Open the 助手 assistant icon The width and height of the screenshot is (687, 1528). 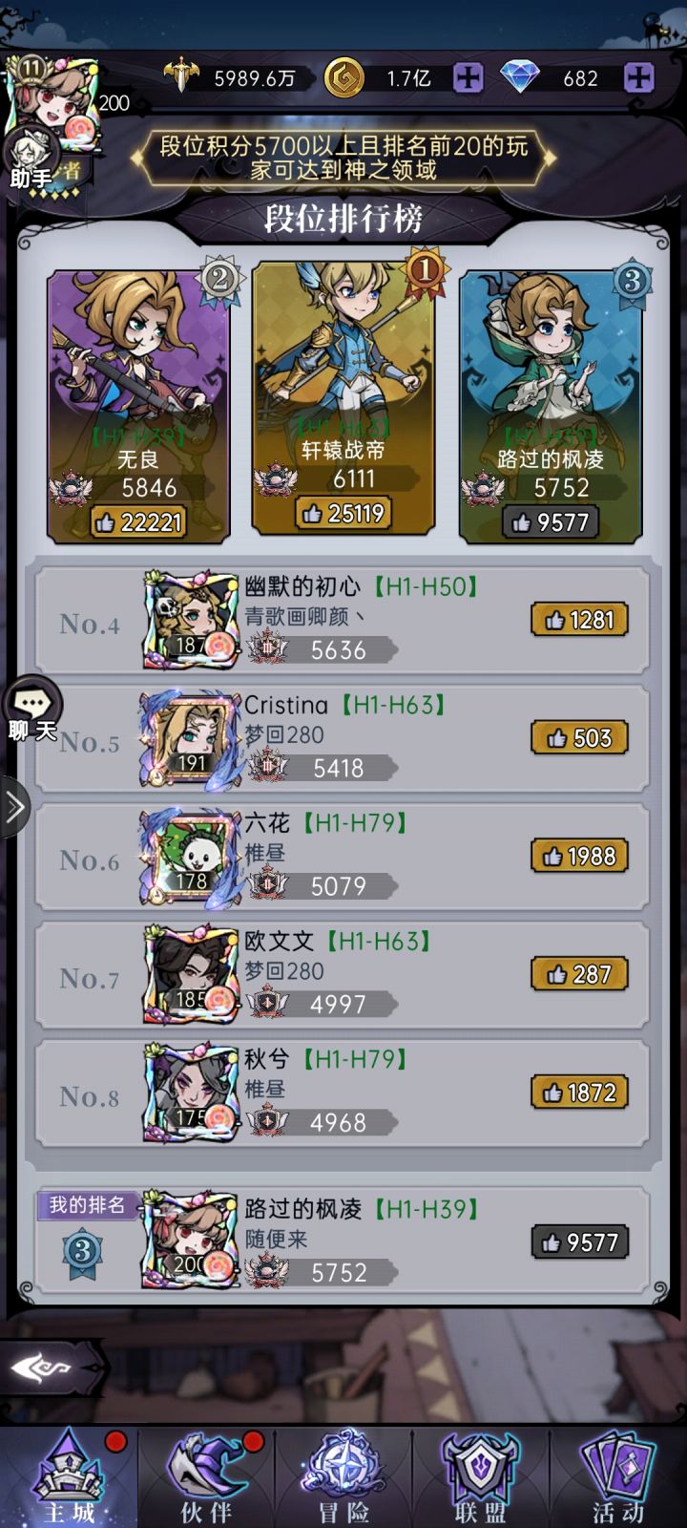coord(31,159)
